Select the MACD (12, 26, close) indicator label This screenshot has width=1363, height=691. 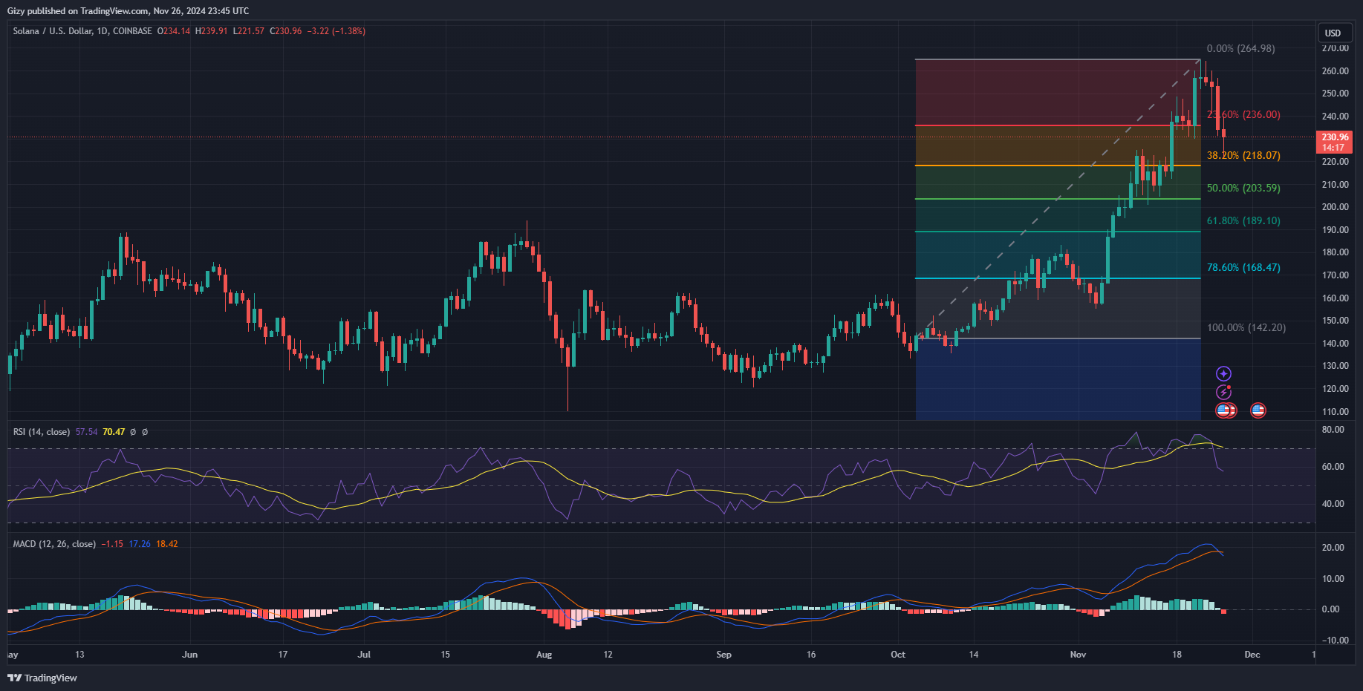(54, 544)
